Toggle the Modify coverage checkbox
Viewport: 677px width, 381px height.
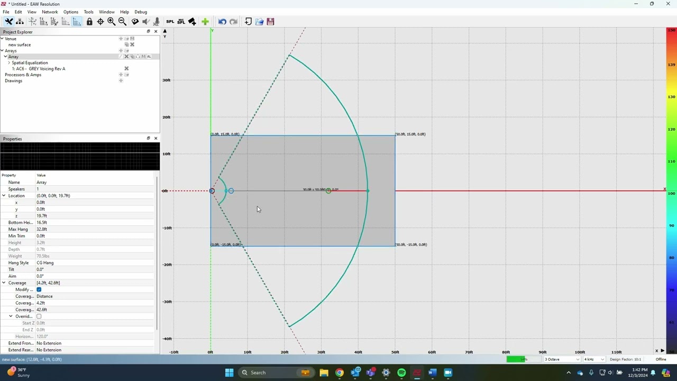(x=39, y=289)
